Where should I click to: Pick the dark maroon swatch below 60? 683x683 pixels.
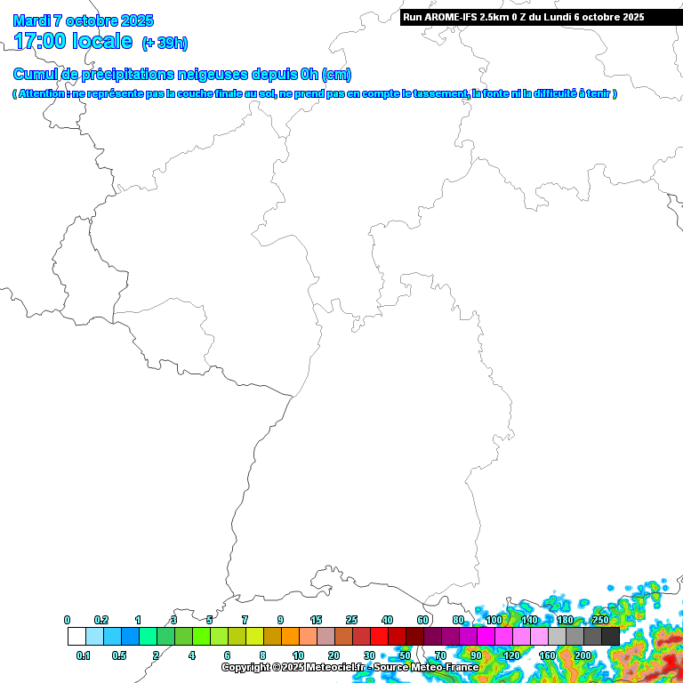(414, 636)
